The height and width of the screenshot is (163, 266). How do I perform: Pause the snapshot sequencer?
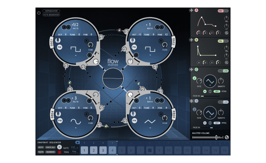point(59,147)
